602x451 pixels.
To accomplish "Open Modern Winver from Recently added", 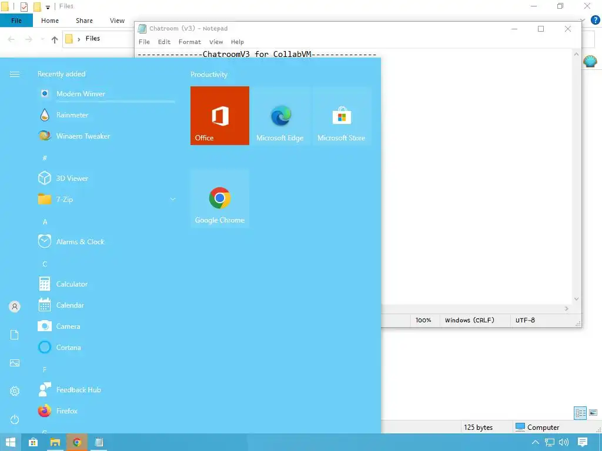I will tap(106, 93).
